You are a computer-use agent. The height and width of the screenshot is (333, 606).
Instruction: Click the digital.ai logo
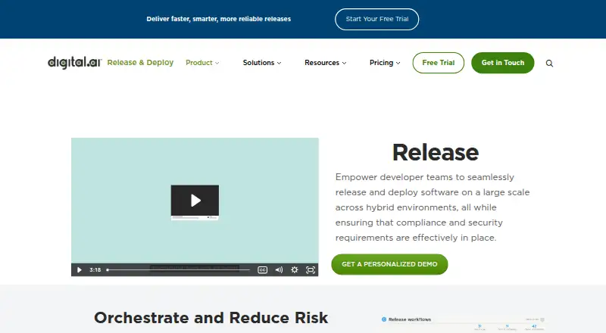point(74,62)
